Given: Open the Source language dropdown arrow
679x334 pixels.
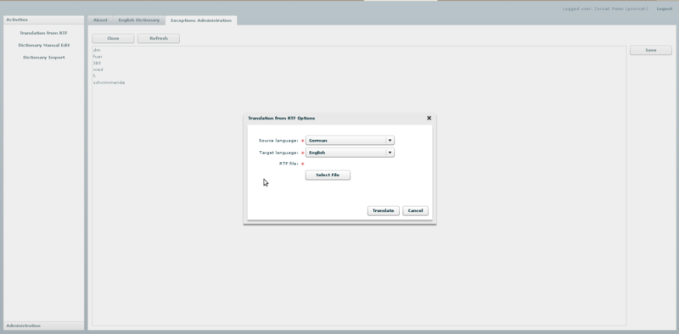Looking at the screenshot, I should [x=390, y=141].
